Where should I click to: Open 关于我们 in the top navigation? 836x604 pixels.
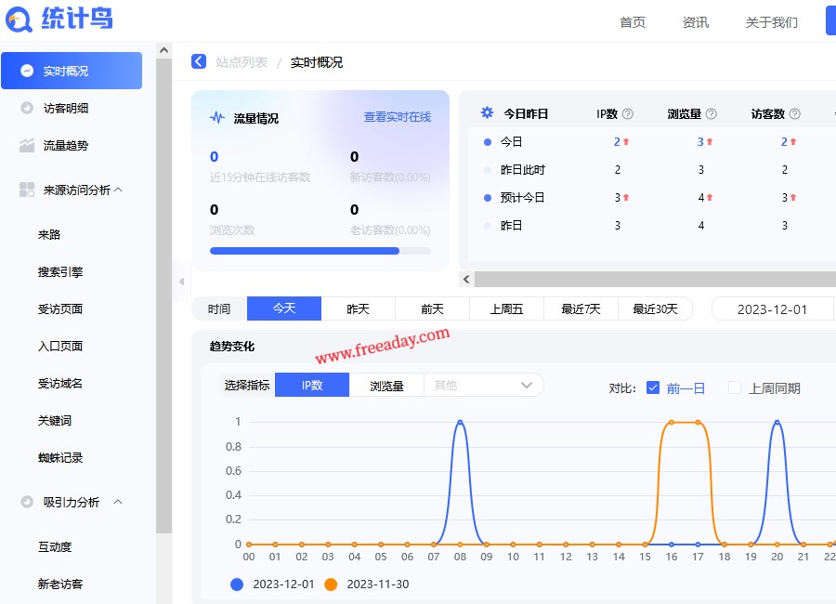click(772, 22)
